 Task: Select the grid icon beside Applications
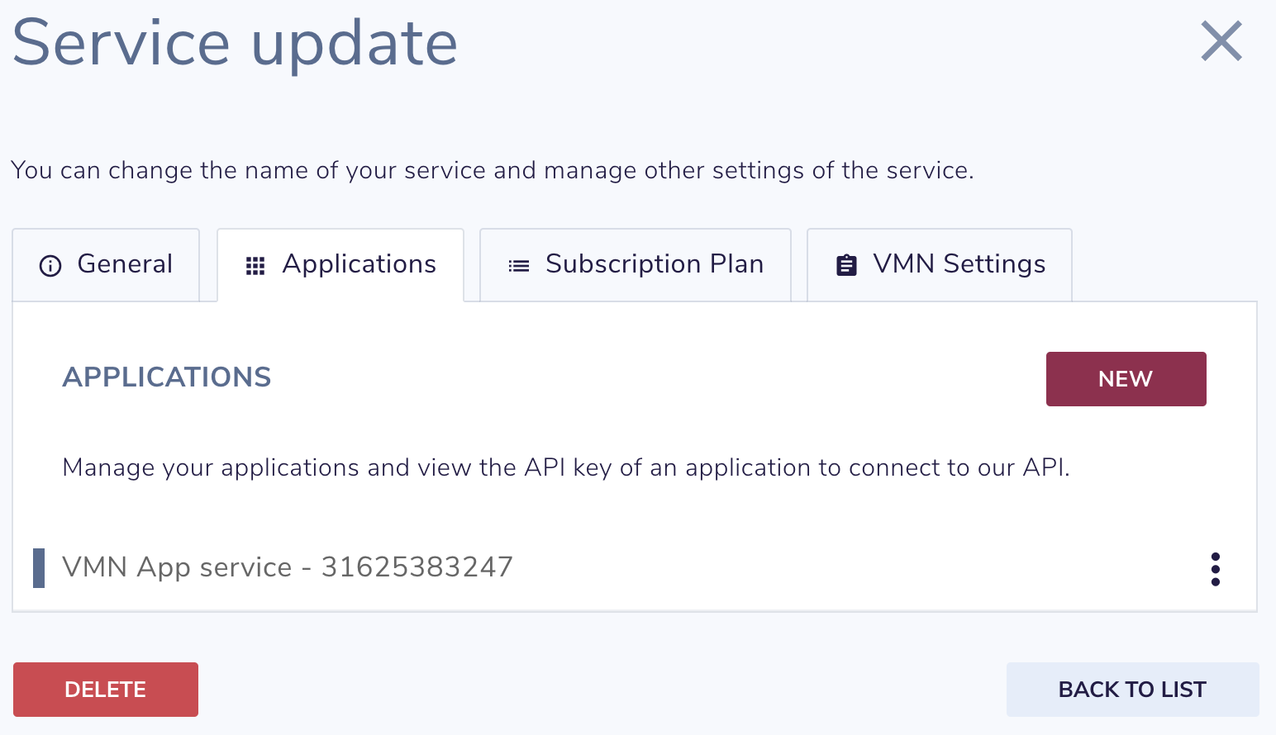click(x=255, y=265)
